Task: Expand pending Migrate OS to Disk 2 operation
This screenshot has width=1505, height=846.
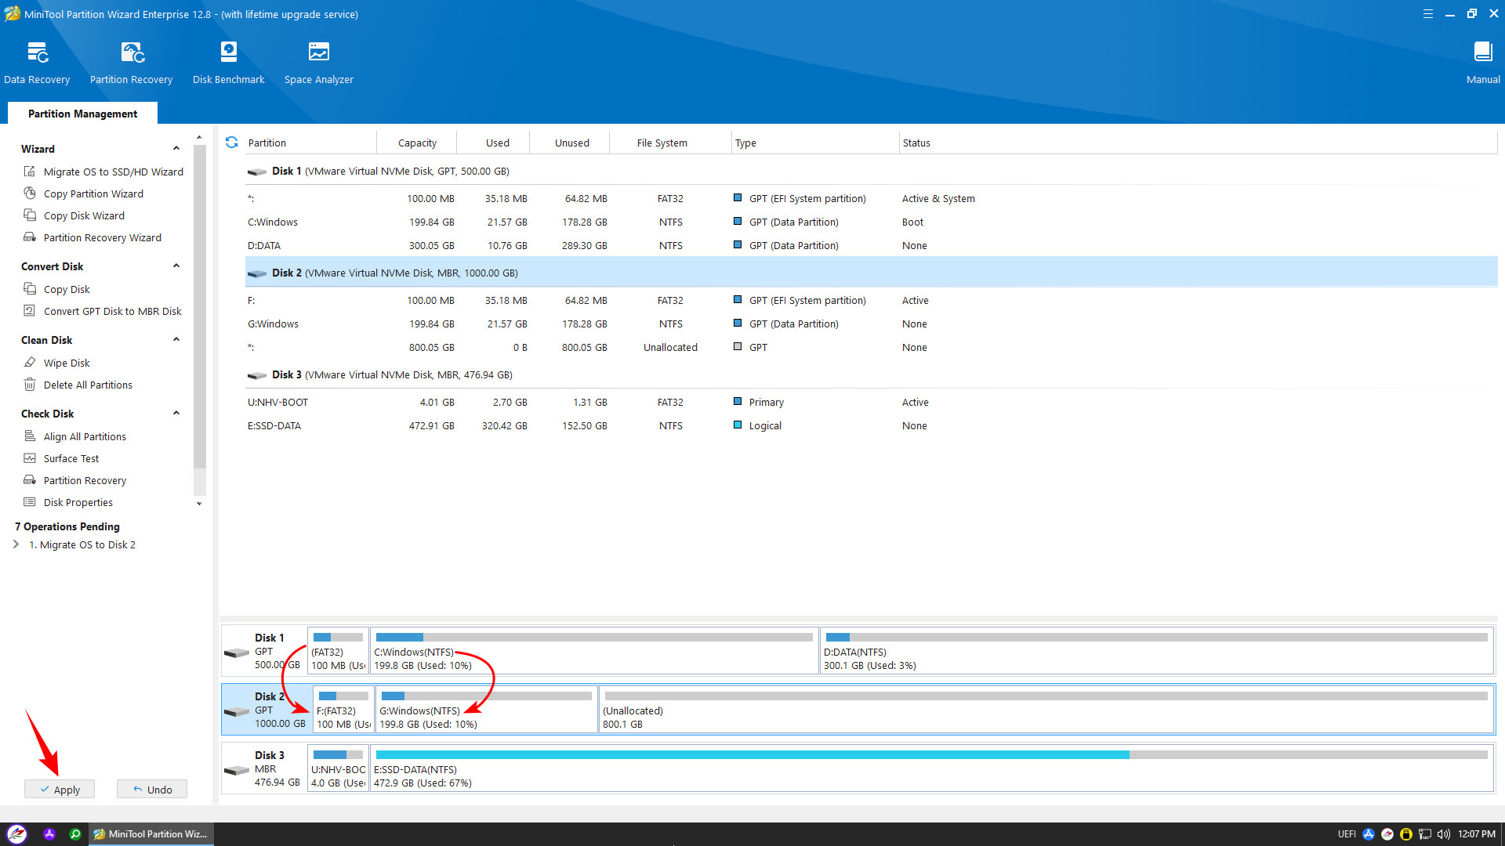Action: pos(16,544)
